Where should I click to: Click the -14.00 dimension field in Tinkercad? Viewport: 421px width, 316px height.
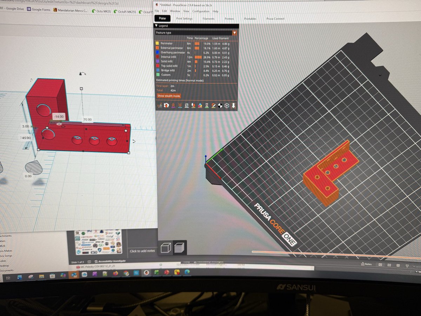[x=58, y=116]
